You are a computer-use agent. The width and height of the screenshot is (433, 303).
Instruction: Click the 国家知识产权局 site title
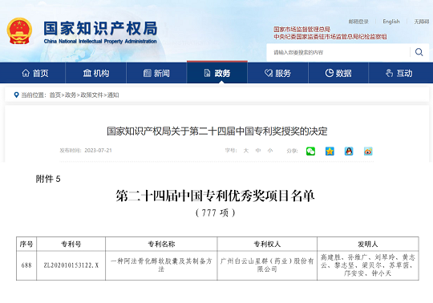(x=100, y=28)
